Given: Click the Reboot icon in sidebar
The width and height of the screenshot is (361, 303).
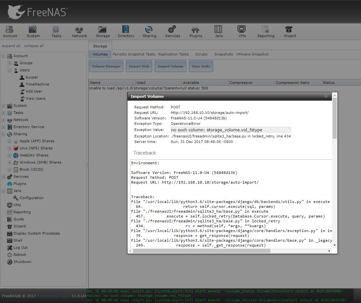Looking at the screenshot, I should [x=9, y=255].
